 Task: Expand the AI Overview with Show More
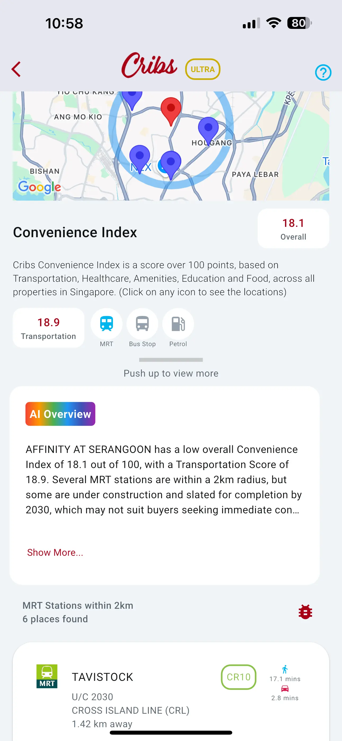point(55,552)
